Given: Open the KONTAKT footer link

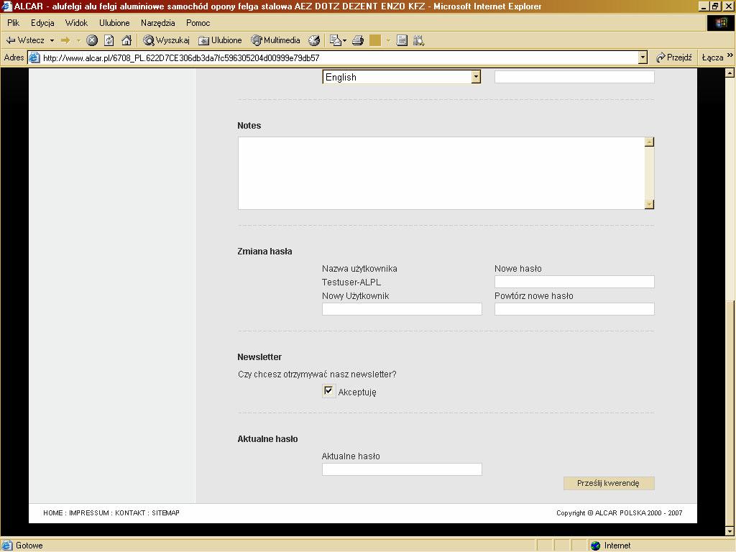Looking at the screenshot, I should [130, 513].
